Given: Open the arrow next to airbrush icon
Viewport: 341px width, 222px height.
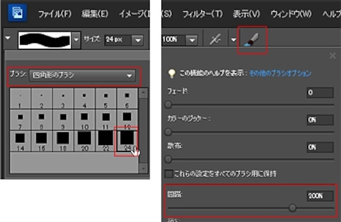Looking at the screenshot, I should pos(233,40).
